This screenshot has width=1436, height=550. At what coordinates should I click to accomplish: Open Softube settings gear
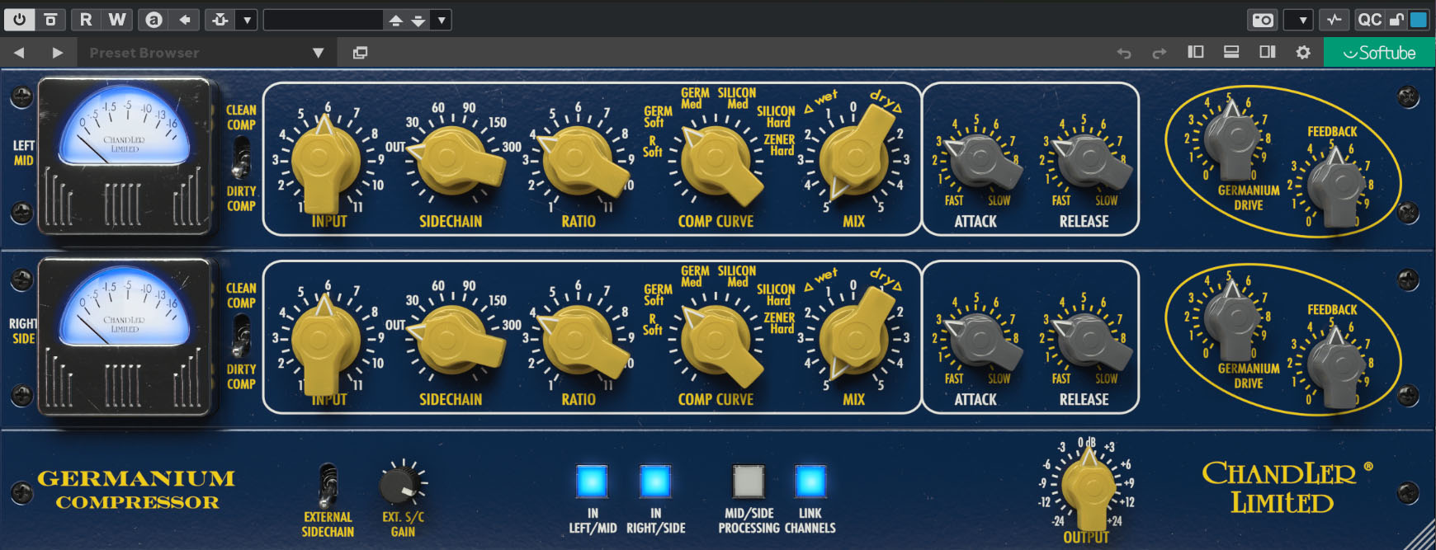[1303, 52]
